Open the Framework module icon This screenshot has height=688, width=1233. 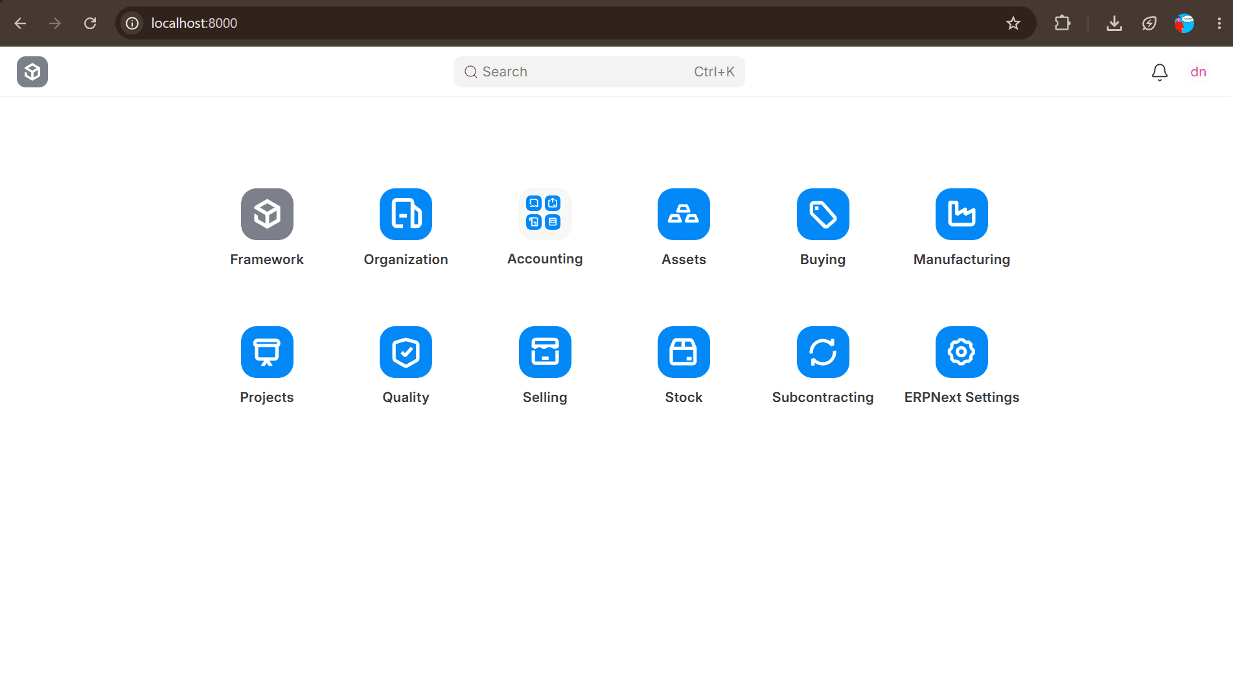point(267,214)
